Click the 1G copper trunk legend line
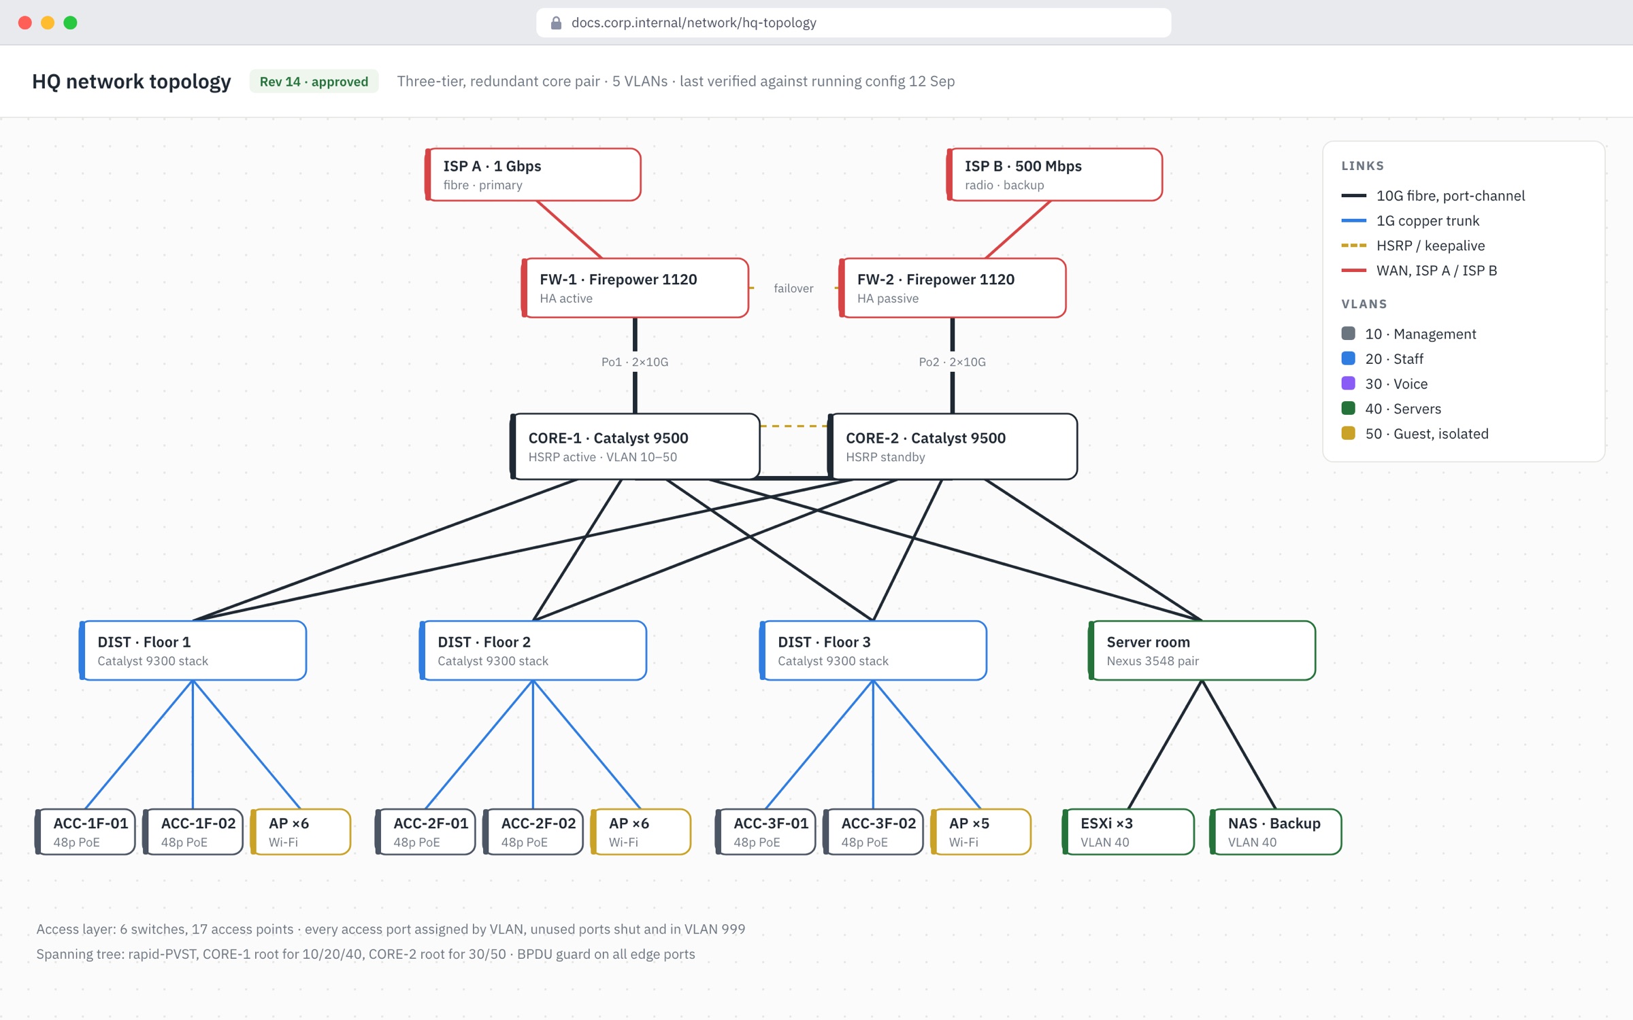1633x1020 pixels. click(1354, 220)
